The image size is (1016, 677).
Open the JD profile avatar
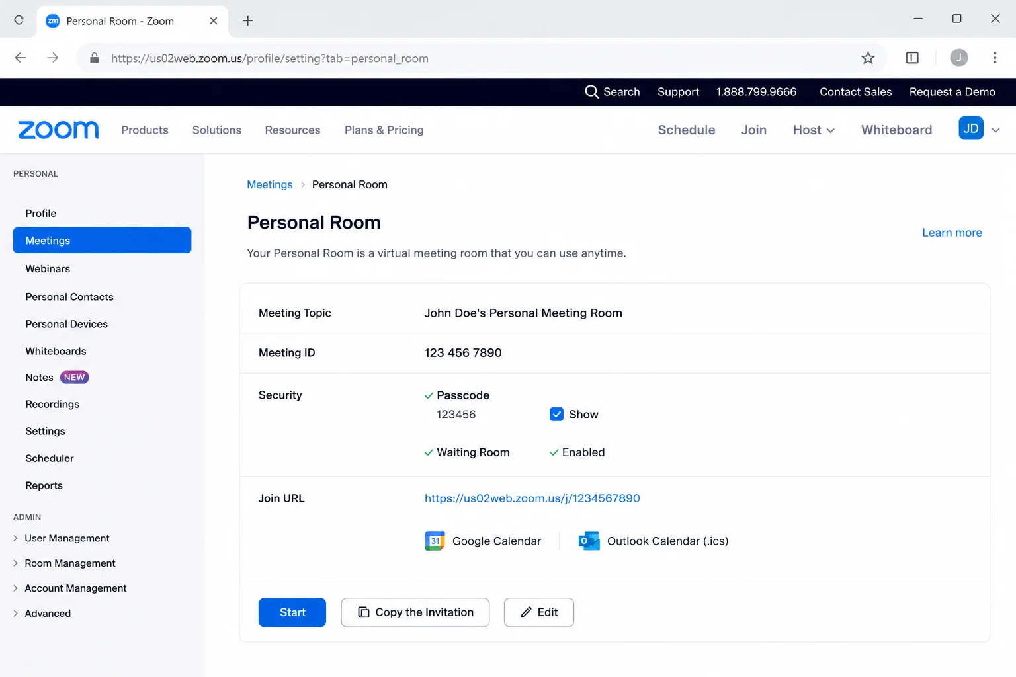click(971, 128)
